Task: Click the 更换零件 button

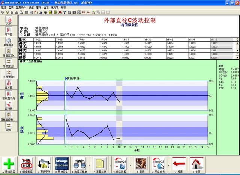Action: click(x=44, y=165)
